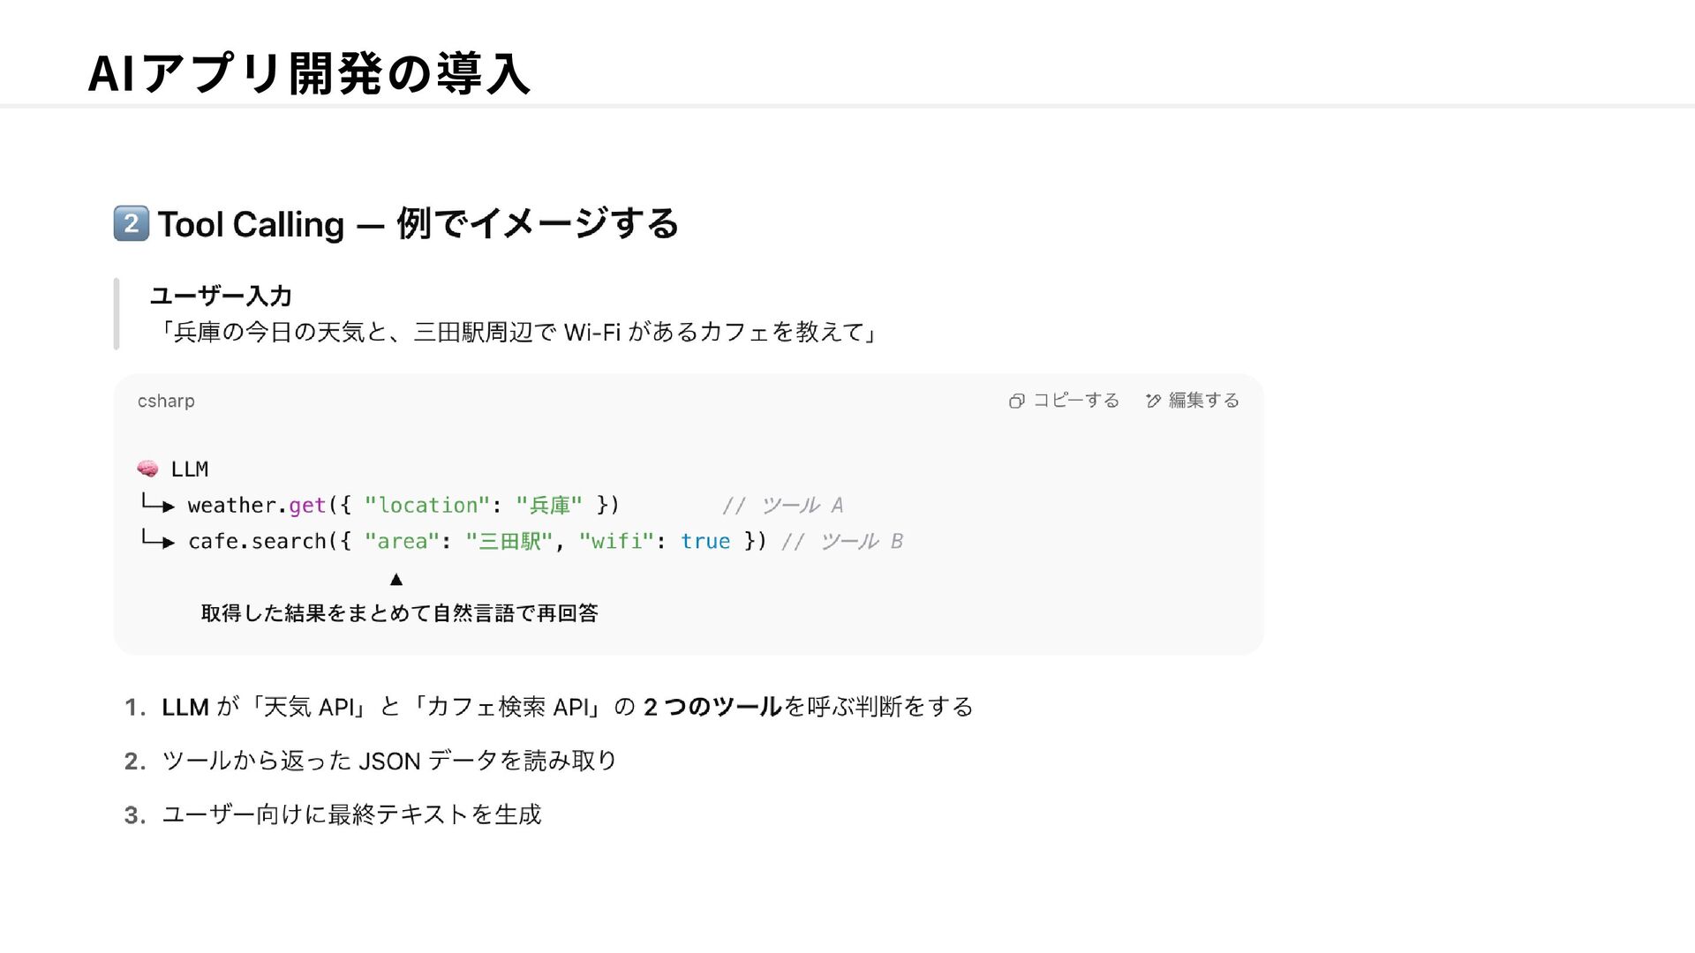Click the ユーザー入力 quote heading

(x=221, y=296)
